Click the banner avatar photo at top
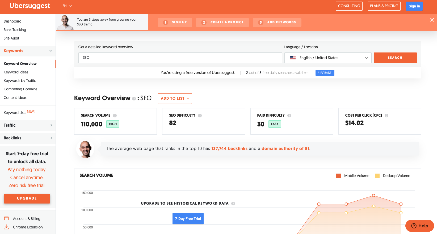The height and width of the screenshot is (234, 437). point(65,23)
